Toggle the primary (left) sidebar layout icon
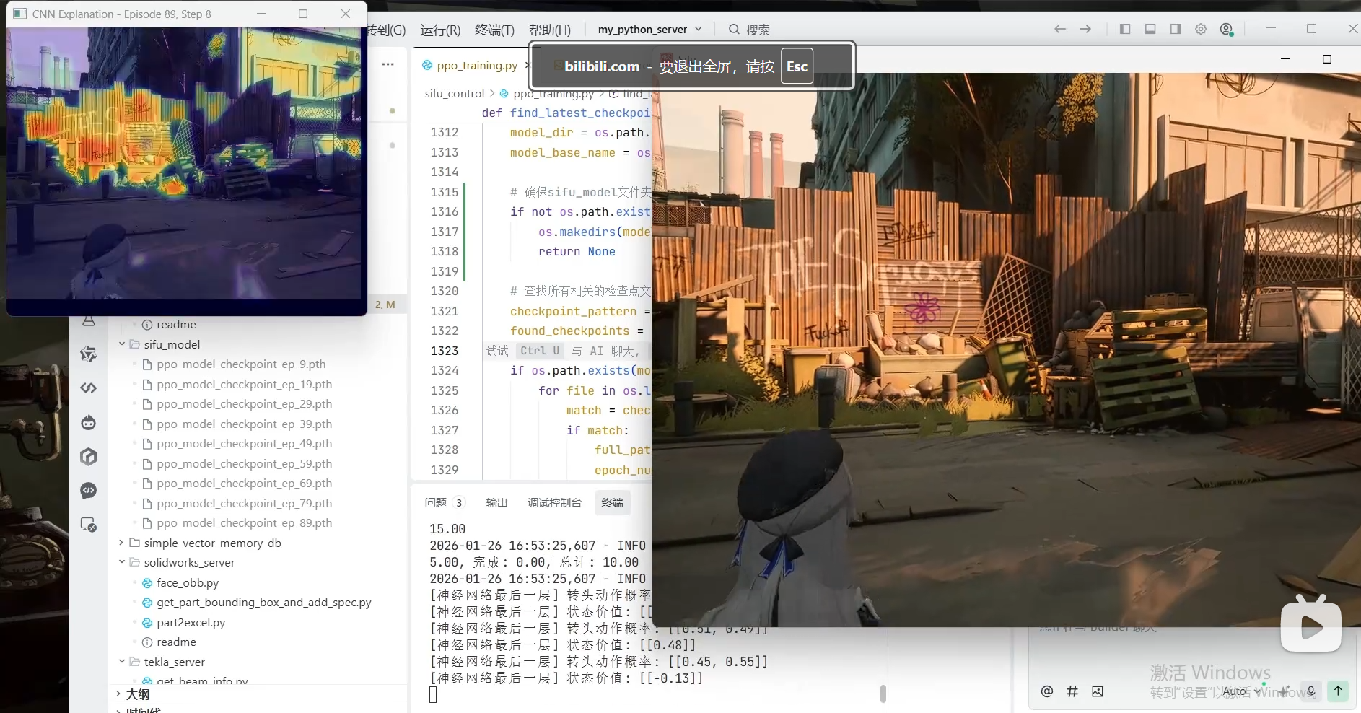 (x=1125, y=29)
